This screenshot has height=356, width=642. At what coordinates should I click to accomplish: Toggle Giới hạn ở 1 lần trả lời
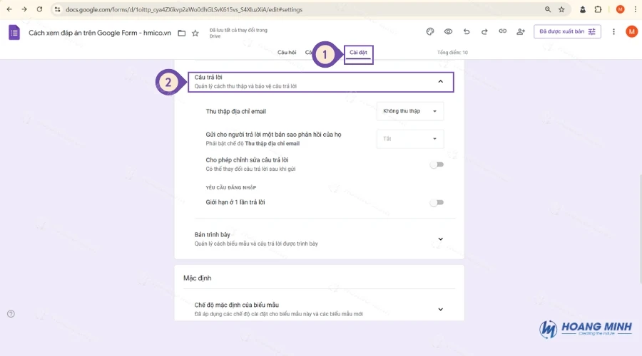(437, 202)
